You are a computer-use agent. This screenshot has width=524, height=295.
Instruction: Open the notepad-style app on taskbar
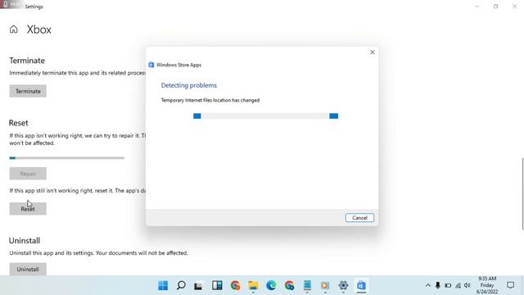[x=307, y=285]
